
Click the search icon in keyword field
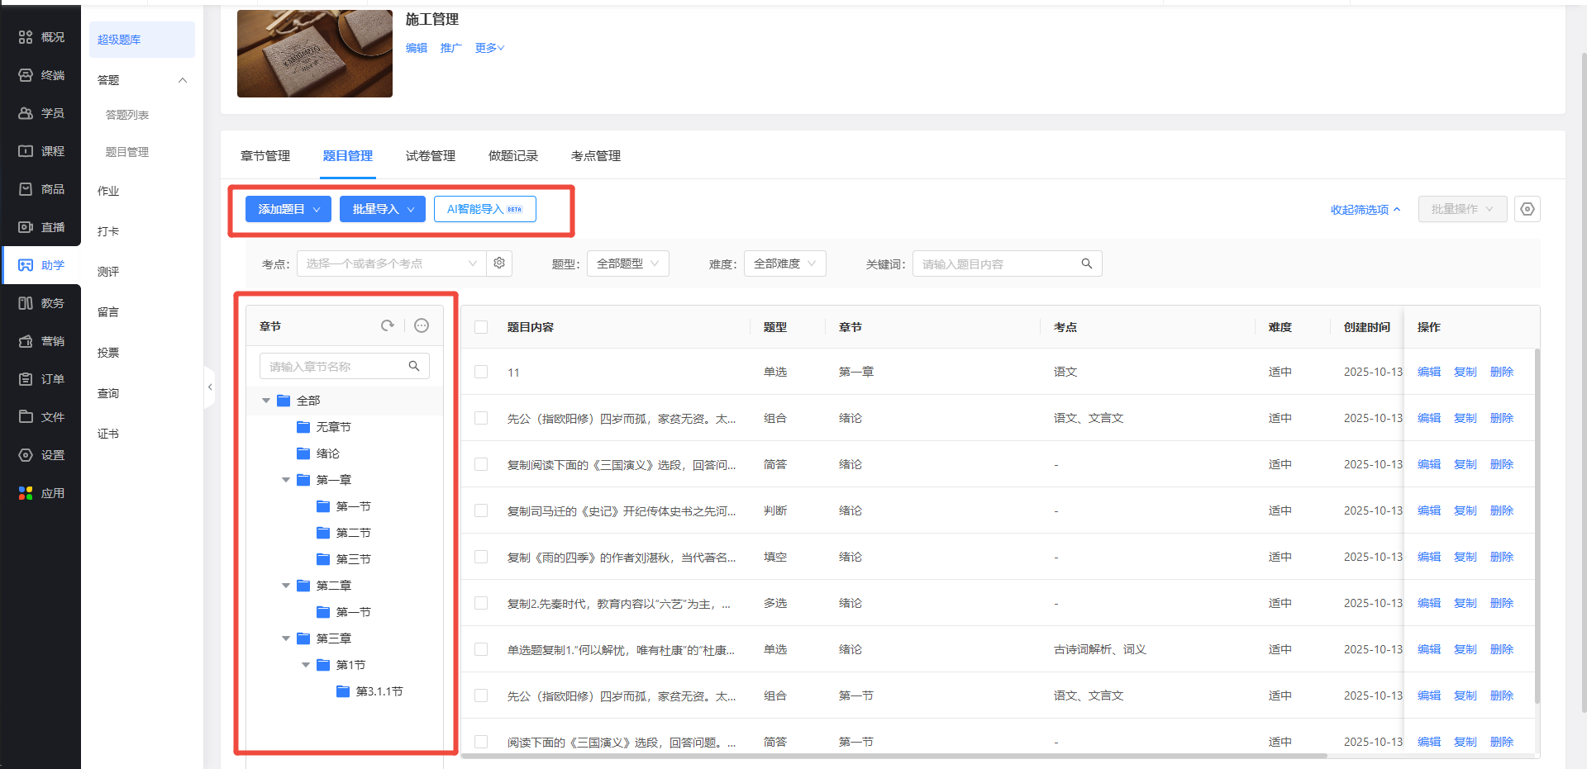click(1086, 263)
